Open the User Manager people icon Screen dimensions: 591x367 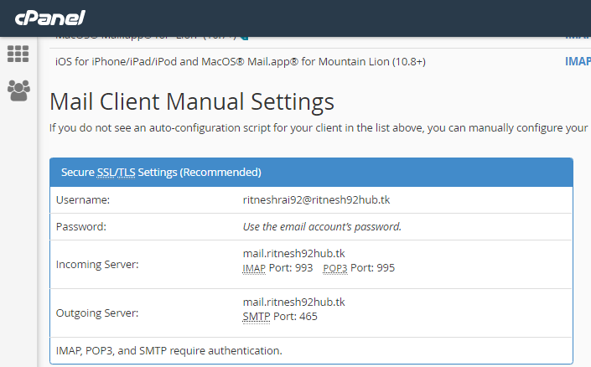pyautogui.click(x=18, y=90)
